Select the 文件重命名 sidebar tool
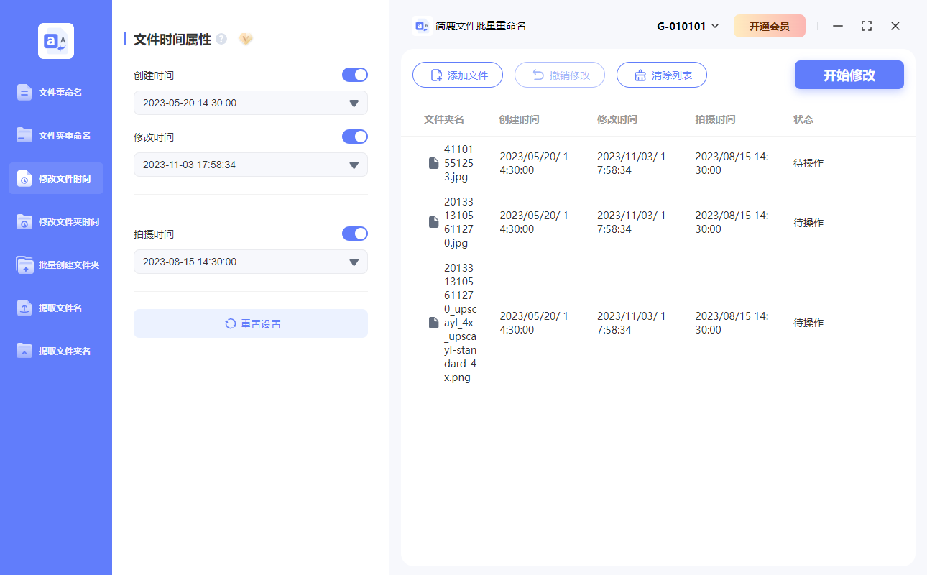The image size is (927, 575). point(55,92)
